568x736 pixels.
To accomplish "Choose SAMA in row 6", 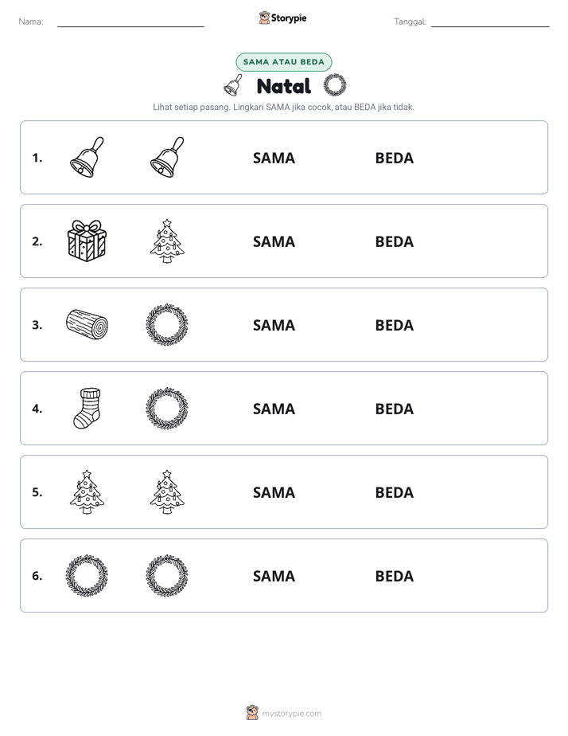I will click(274, 576).
